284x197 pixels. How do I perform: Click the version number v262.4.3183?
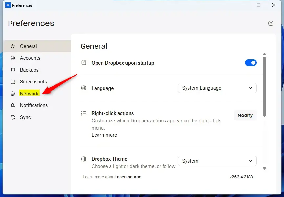pos(241,177)
